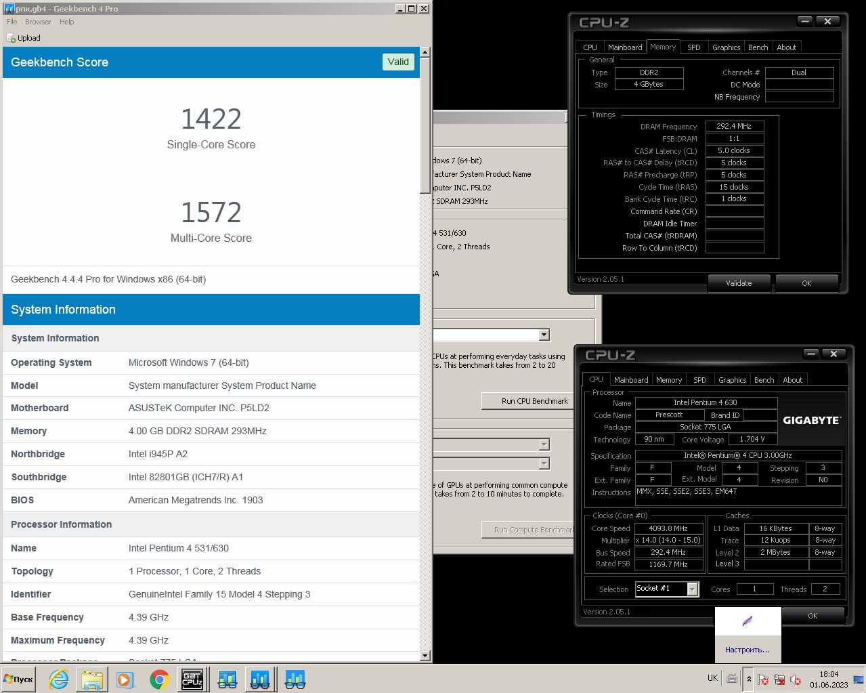The image size is (866, 693).
Task: Open Graphics tab in CPU-Z Memory window
Action: tap(726, 47)
